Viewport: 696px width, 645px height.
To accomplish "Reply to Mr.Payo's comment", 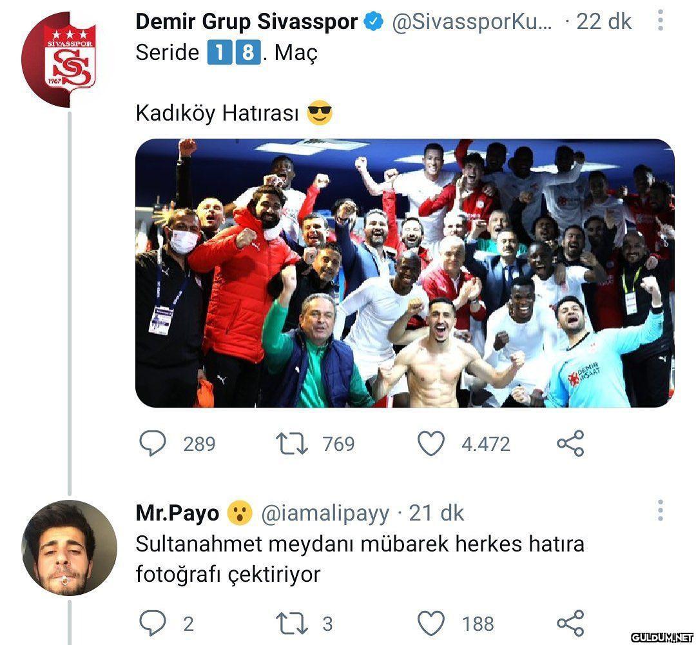I will pos(152,623).
